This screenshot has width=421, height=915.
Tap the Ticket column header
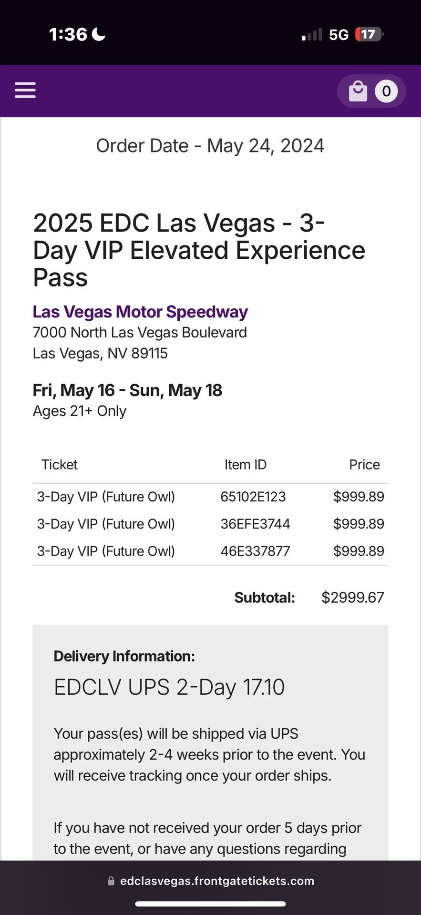point(59,465)
